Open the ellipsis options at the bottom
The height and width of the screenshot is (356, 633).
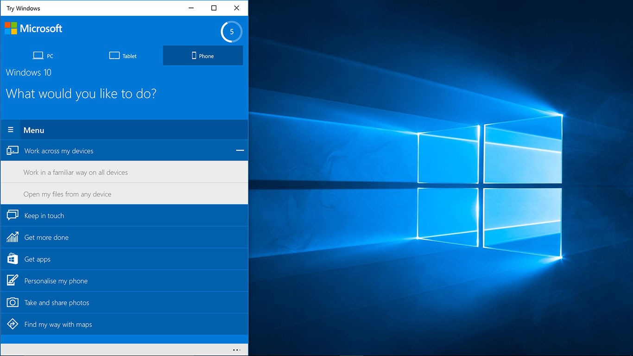point(236,350)
